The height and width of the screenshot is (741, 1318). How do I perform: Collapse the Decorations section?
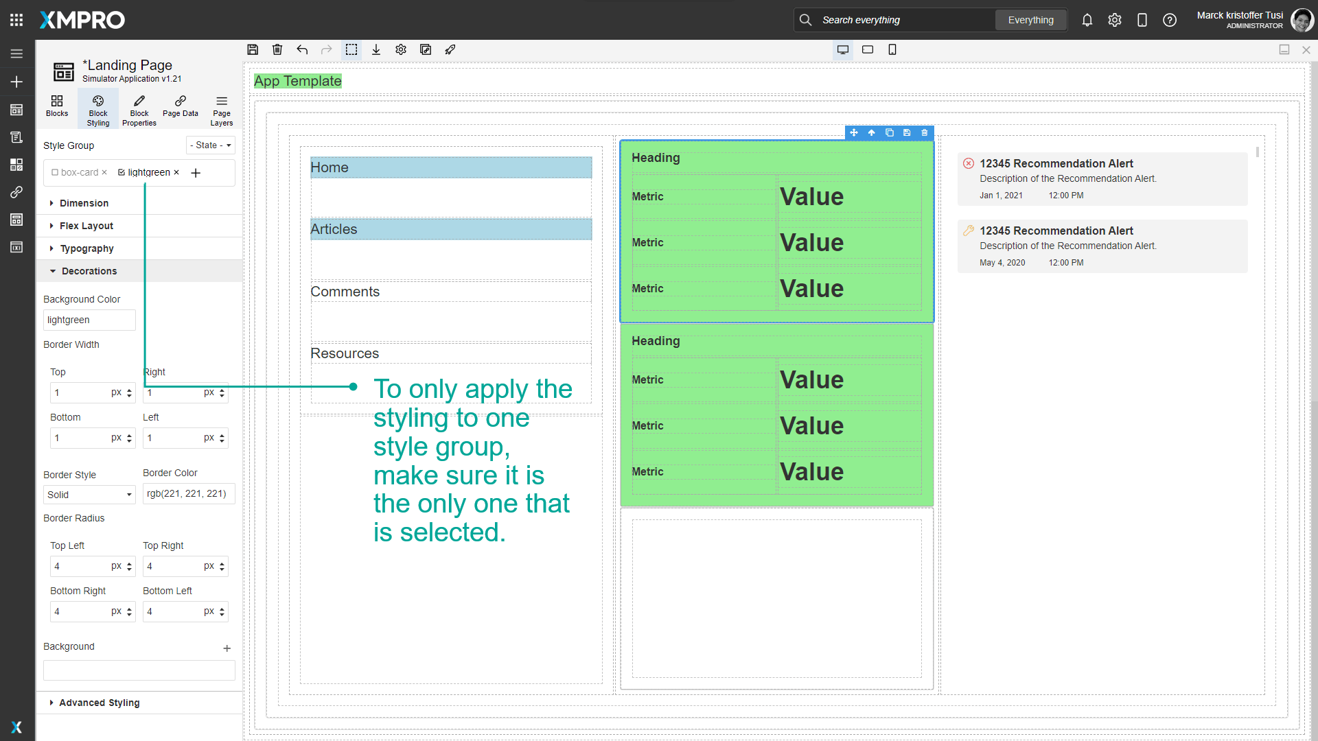(89, 270)
